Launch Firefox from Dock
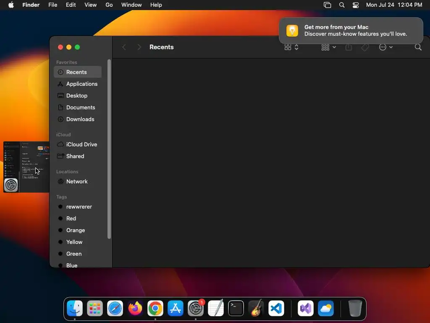Viewport: 430px width, 323px height. tap(135, 308)
